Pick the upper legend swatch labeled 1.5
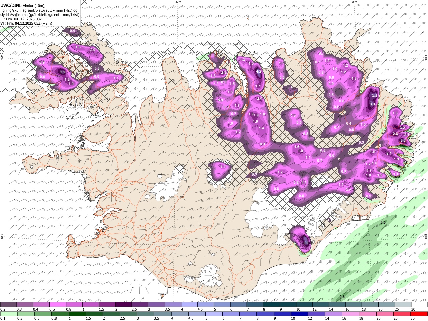The image size is (428, 321). tap(107, 305)
